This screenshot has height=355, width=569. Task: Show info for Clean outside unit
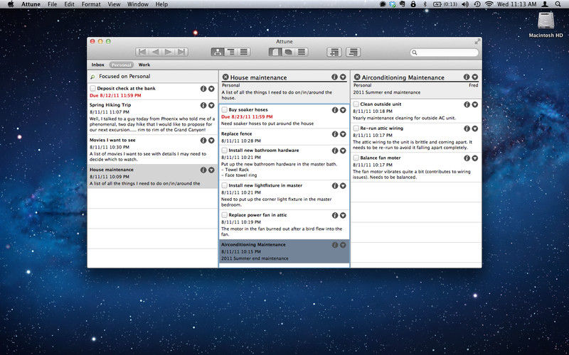[x=467, y=104]
